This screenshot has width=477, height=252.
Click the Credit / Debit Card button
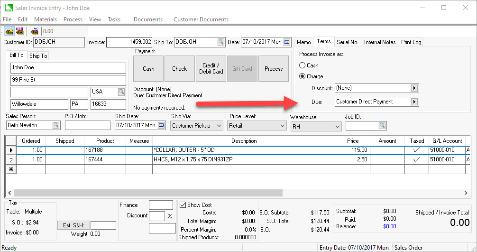click(211, 69)
